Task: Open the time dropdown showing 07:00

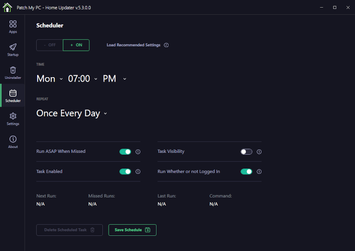Action: coord(83,79)
